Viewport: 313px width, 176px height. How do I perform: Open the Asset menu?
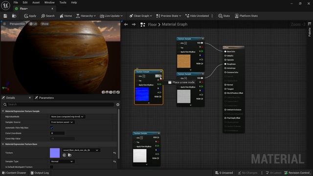click(36, 2)
